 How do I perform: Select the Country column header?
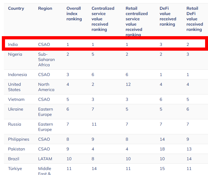coord(16,8)
